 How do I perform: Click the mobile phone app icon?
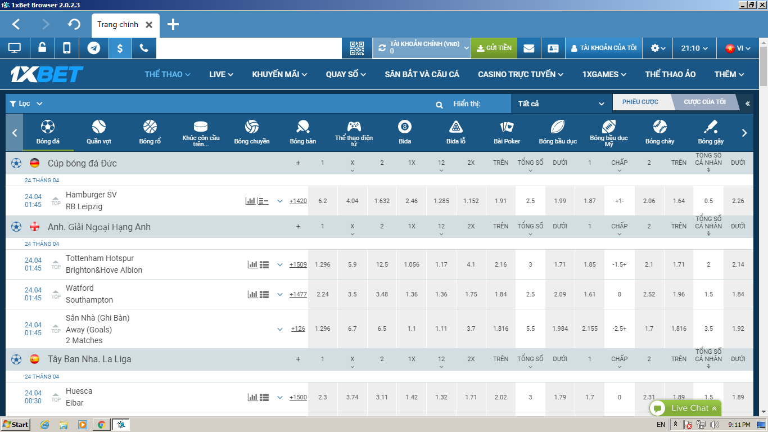(67, 48)
